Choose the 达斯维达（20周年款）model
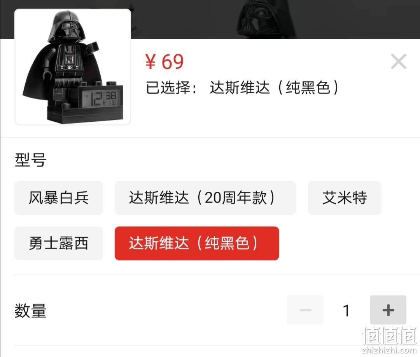The height and width of the screenshot is (357, 420). pos(205,198)
